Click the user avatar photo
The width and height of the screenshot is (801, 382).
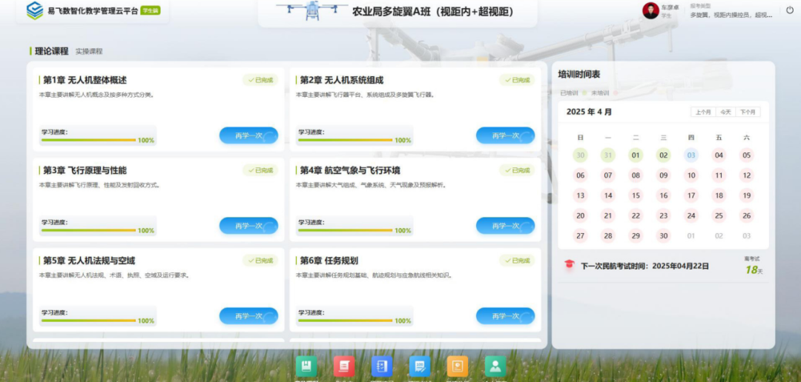coord(650,10)
